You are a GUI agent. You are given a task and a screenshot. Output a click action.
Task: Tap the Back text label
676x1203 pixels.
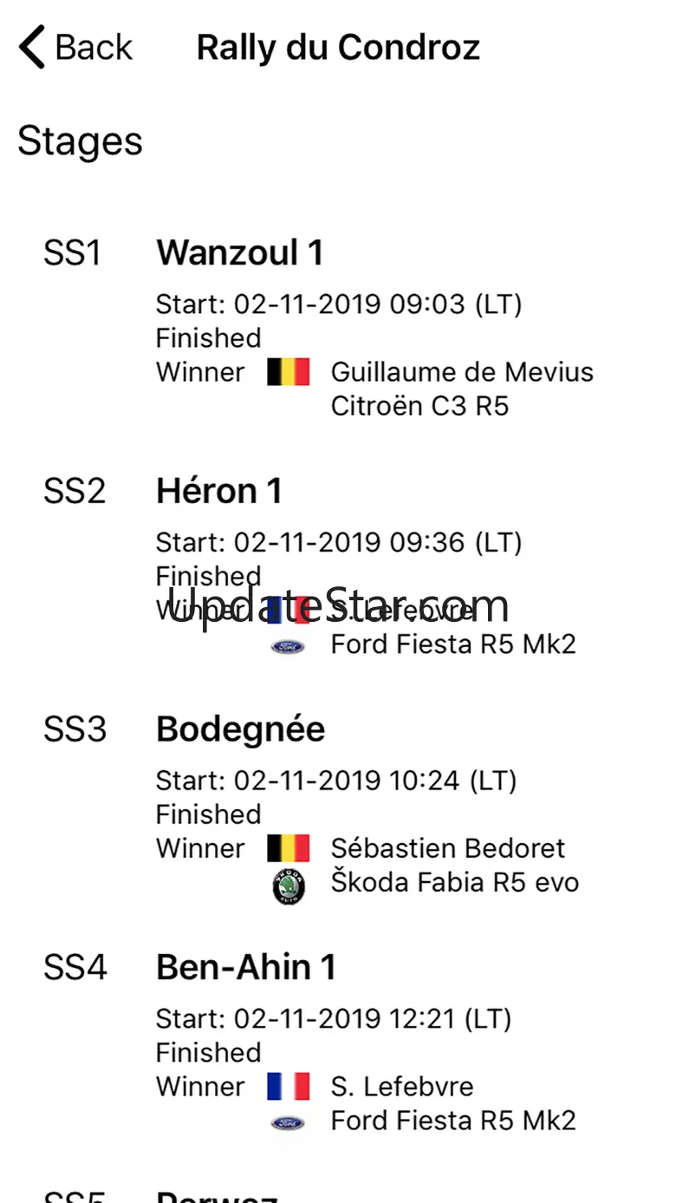[x=94, y=47]
